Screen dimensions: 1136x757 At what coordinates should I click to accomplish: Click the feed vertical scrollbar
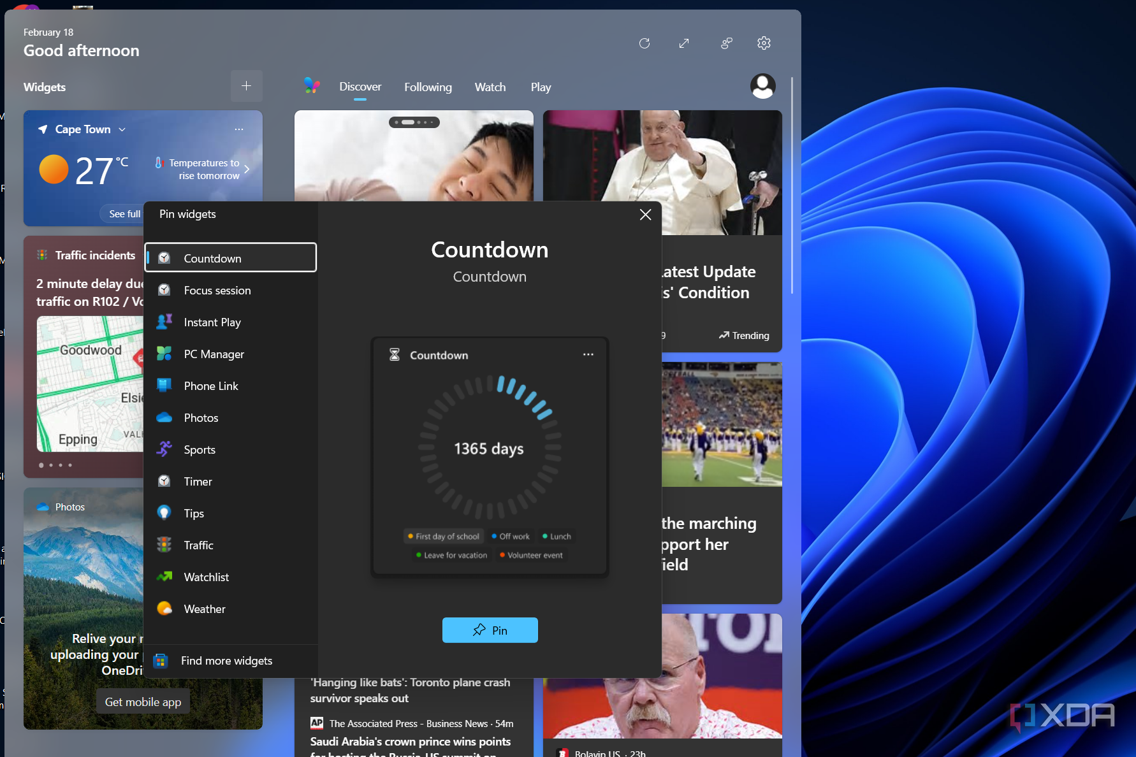pyautogui.click(x=792, y=185)
